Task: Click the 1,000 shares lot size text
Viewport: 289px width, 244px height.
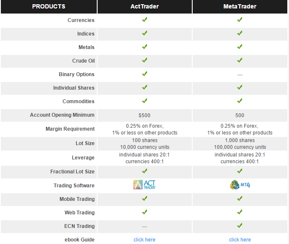Action: tap(240, 140)
